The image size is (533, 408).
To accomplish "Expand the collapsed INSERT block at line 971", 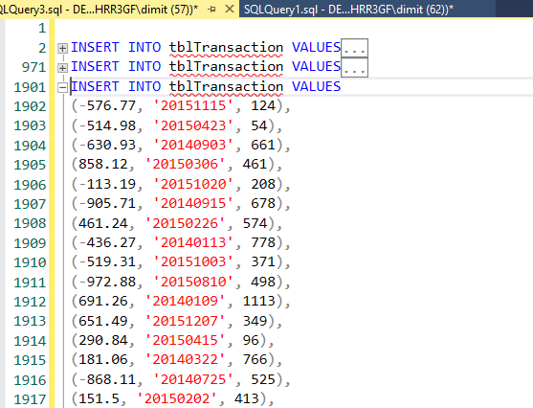I will coord(62,68).
